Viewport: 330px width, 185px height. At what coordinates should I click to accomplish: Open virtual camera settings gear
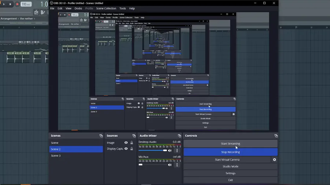(274, 160)
